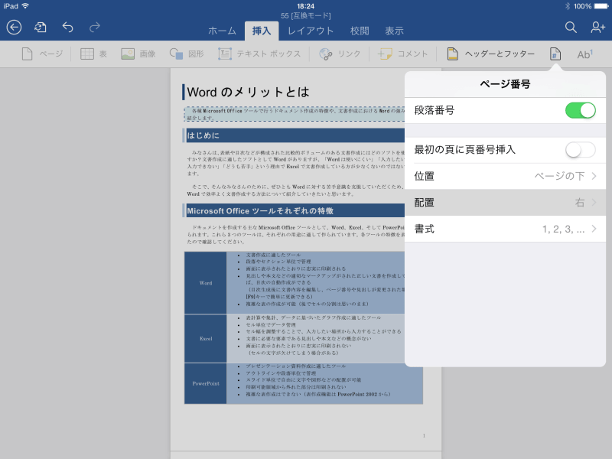Tap the Ab footnote icon
This screenshot has width=612, height=459.
click(x=584, y=54)
